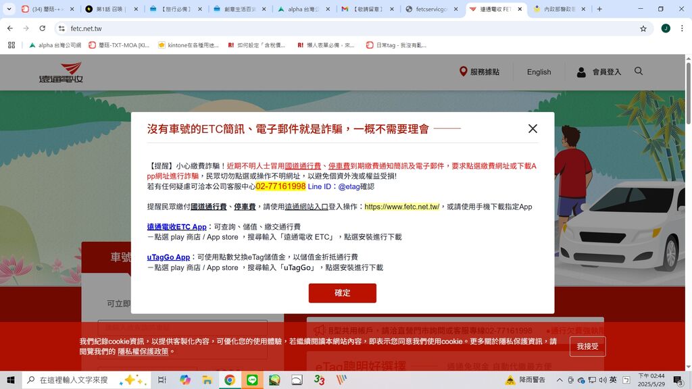Screen dimensions: 692x389
Task: Click the taskbar search box 在這裡輸入文字來搜尋
Action: point(86,380)
